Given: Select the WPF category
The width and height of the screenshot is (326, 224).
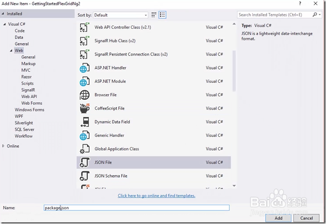Looking at the screenshot, I should click(19, 116).
